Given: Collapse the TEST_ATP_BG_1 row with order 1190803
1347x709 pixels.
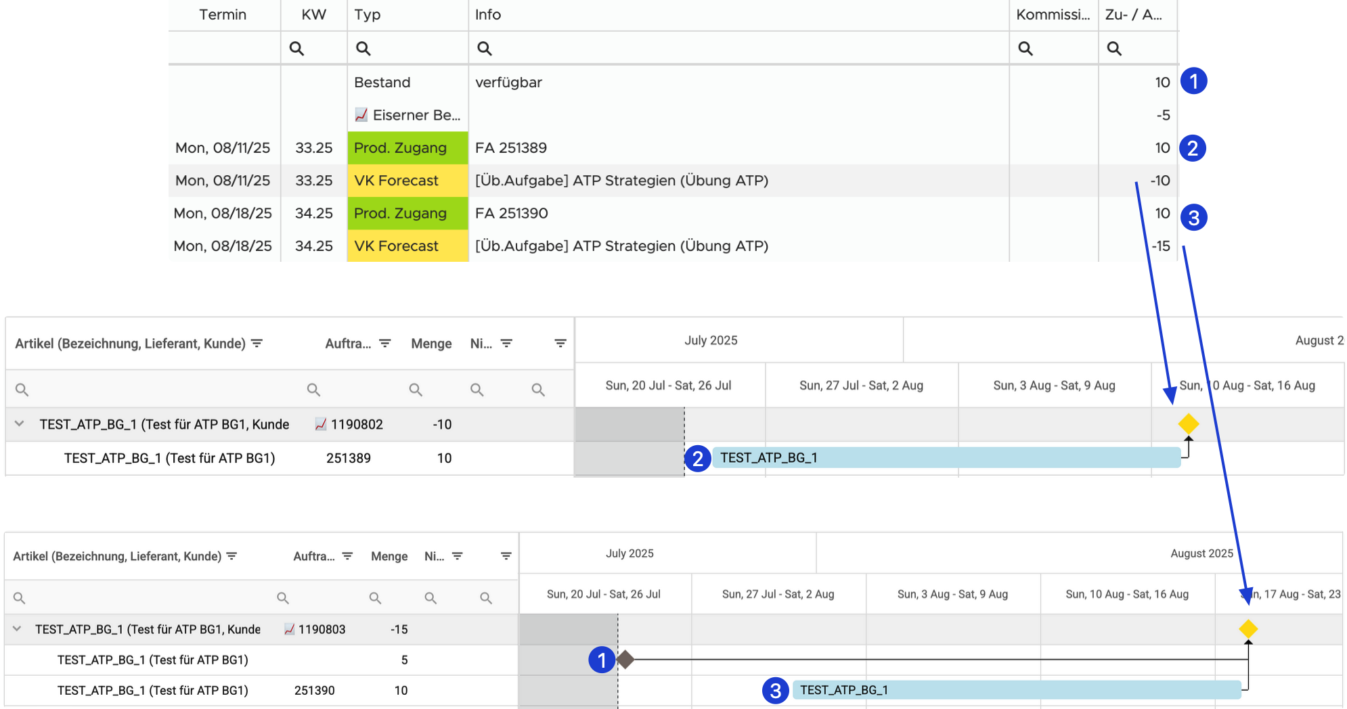Looking at the screenshot, I should (x=17, y=629).
